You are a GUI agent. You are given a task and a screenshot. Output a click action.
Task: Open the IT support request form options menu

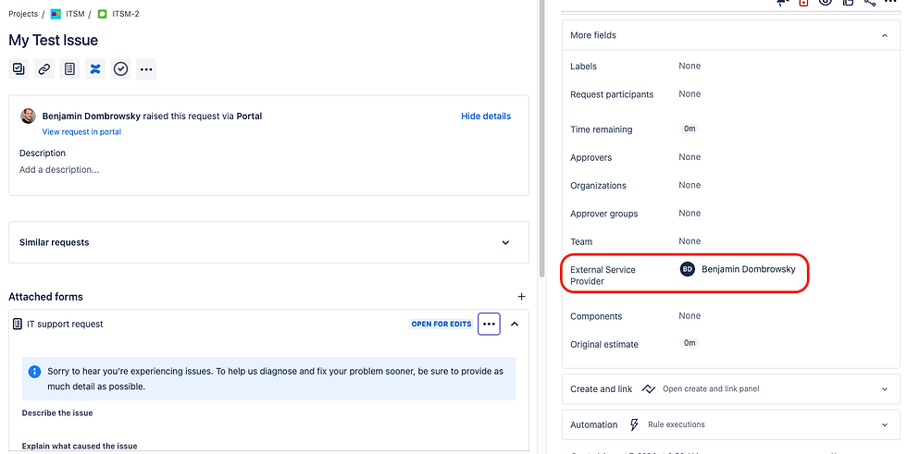(x=489, y=324)
